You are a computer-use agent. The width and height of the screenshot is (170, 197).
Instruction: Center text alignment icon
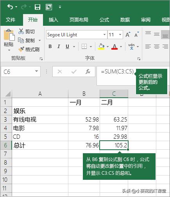point(157,47)
